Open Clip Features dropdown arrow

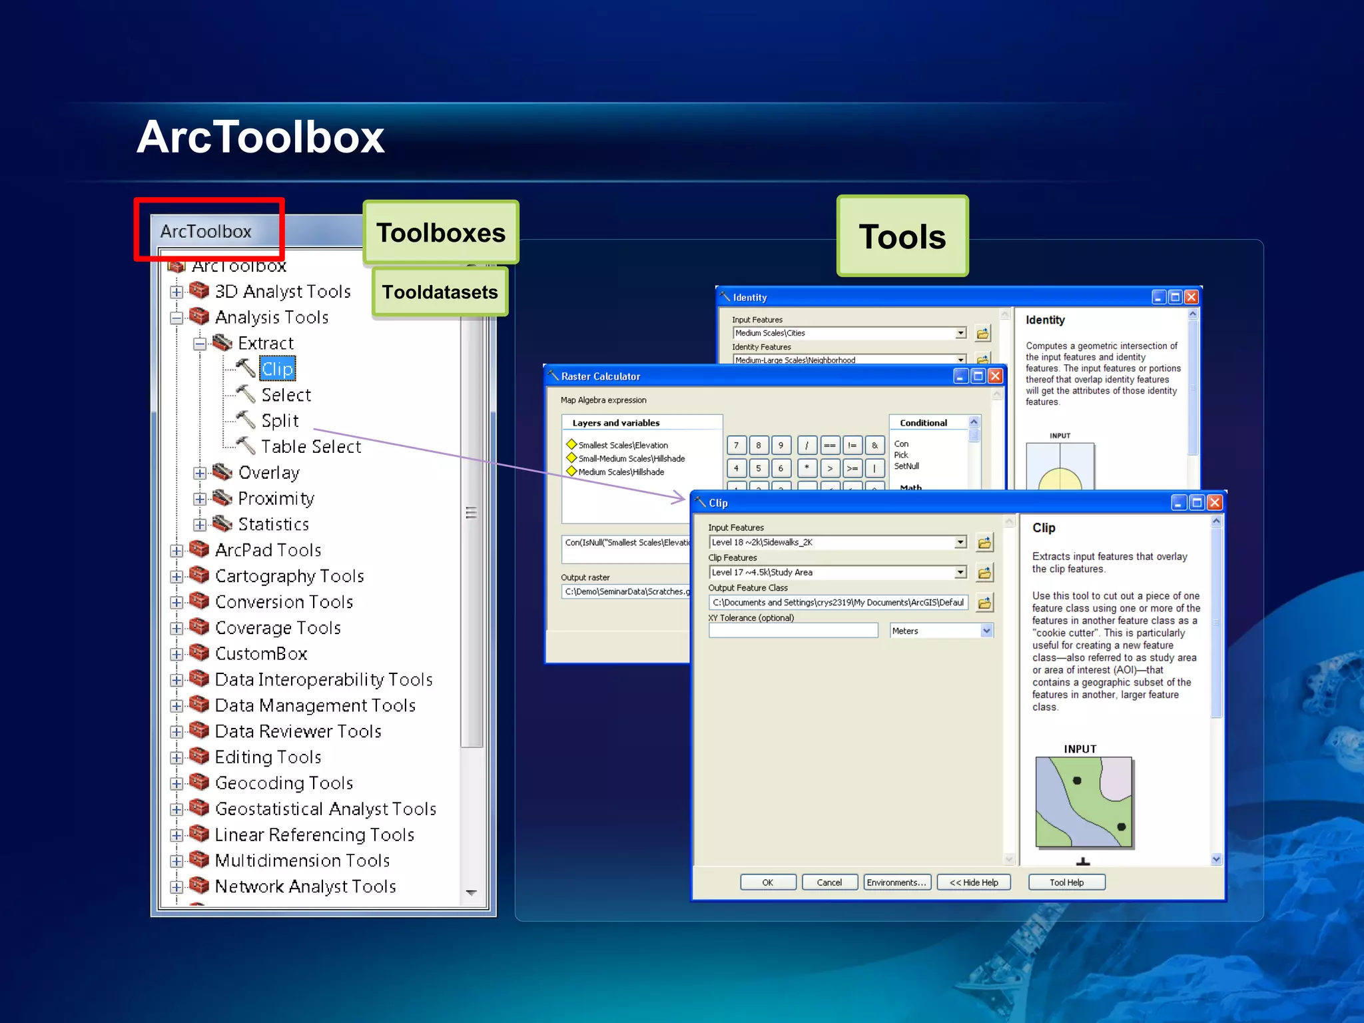point(960,573)
